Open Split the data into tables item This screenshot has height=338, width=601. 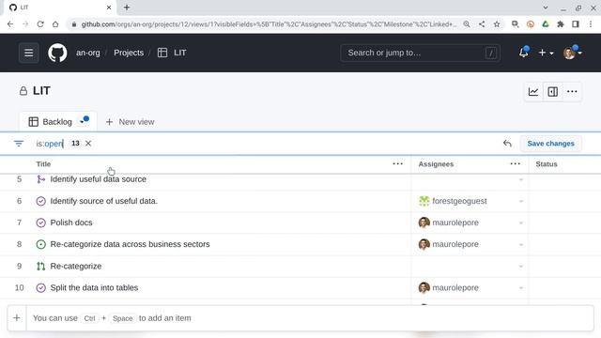point(94,288)
